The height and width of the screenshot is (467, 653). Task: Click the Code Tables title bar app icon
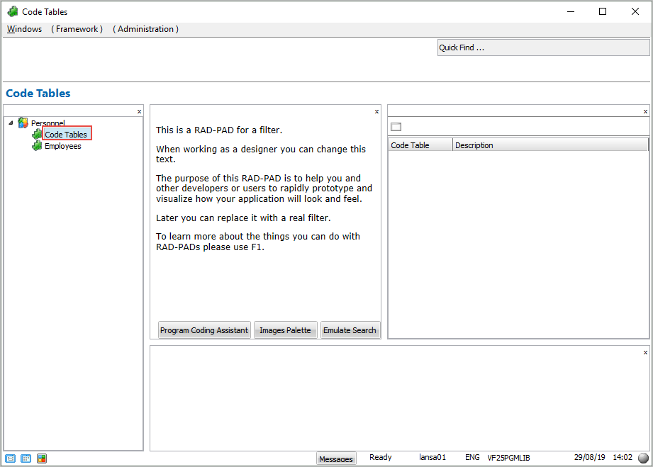(13, 11)
